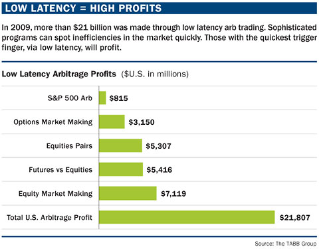This screenshot has width=319, height=249.
Task: Click the S&P 500 Arb green bar
Action: [102, 98]
